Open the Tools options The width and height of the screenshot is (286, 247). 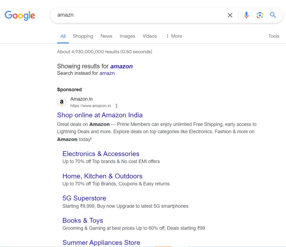pos(274,36)
